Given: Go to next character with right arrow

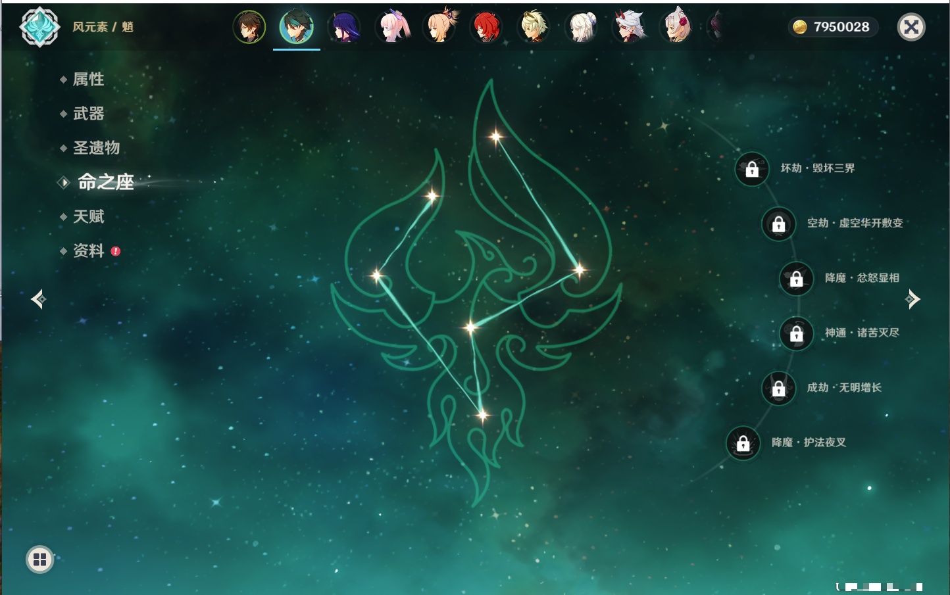Looking at the screenshot, I should [913, 299].
